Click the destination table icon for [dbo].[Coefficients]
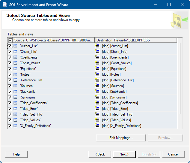Screen dimensions: 190x163 (97, 57)
